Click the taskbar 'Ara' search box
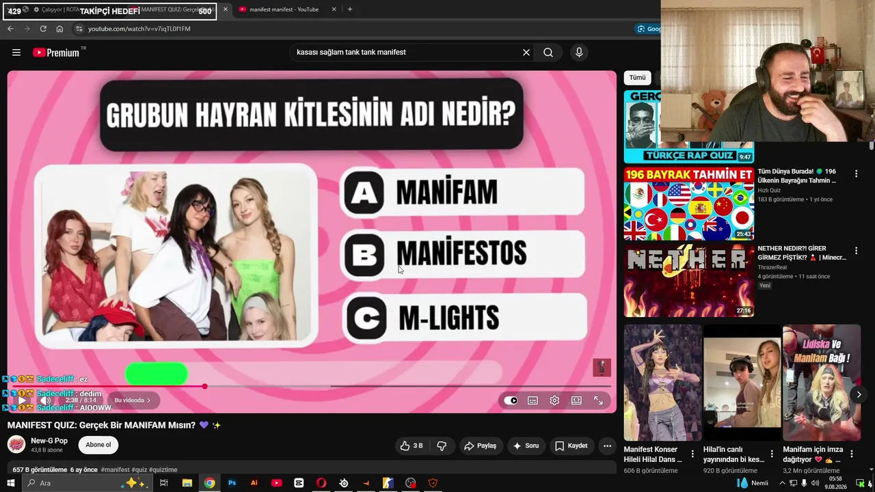This screenshot has height=492, width=875. [86, 483]
